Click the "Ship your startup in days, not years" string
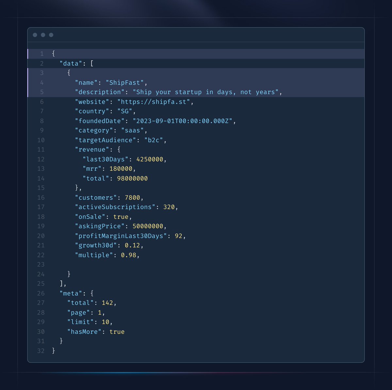 (205, 92)
